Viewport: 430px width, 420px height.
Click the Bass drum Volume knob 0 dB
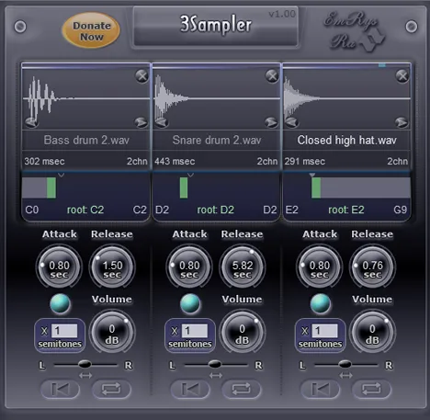click(x=112, y=333)
